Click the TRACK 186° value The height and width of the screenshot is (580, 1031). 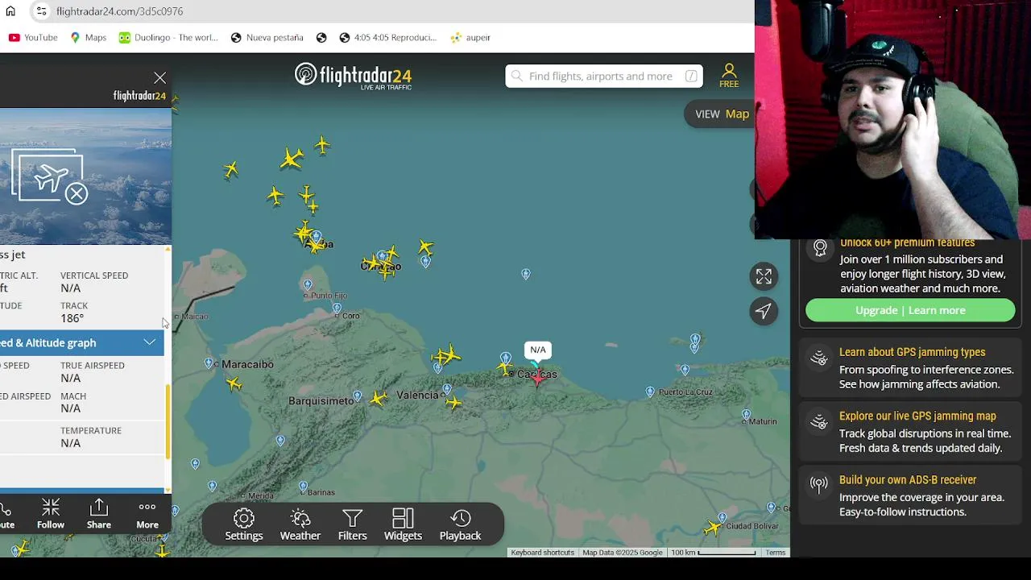(72, 318)
